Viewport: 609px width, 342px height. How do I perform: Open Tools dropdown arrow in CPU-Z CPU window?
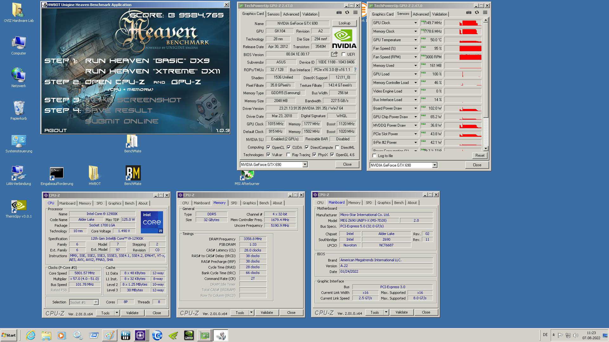[117, 313]
